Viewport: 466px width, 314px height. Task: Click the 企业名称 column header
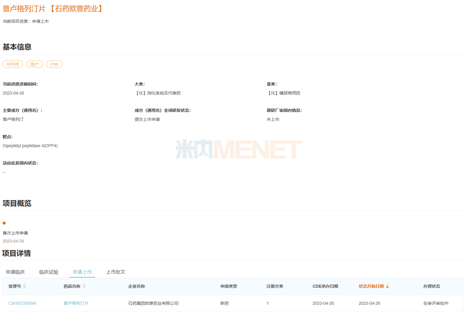pos(137,286)
